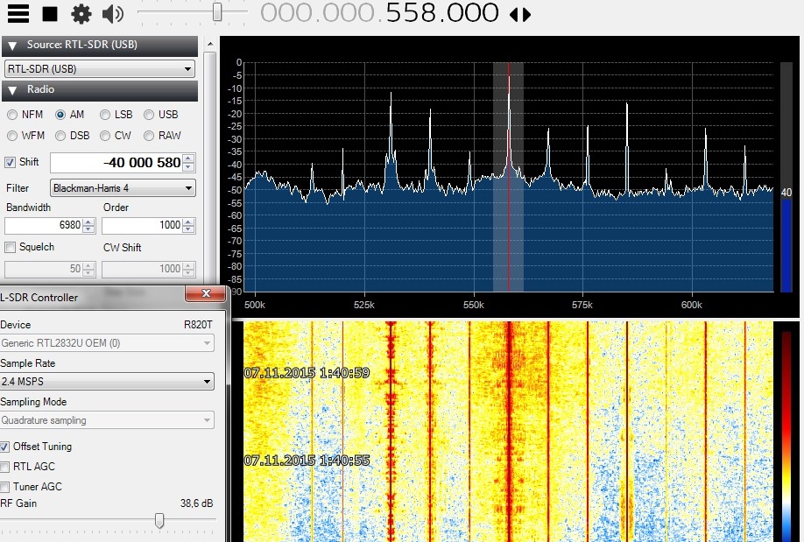Open the Blackman-Harris 4 filter dropdown

tap(123, 188)
